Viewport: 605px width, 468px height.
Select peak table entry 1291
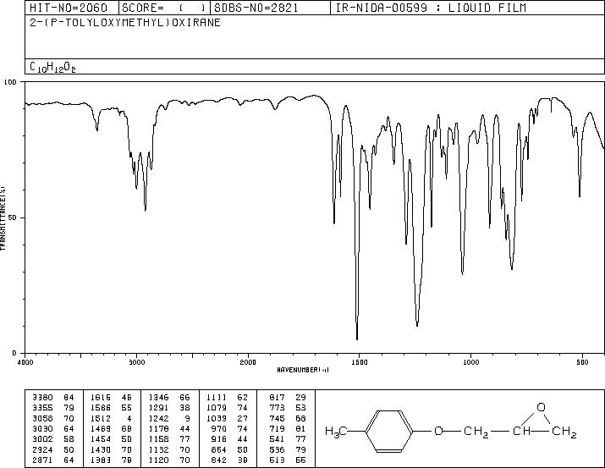(x=158, y=407)
